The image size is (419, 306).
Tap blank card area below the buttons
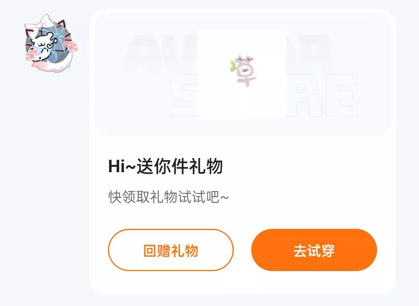(x=242, y=282)
